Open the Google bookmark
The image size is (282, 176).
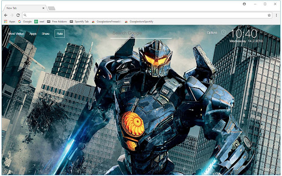coord(25,22)
